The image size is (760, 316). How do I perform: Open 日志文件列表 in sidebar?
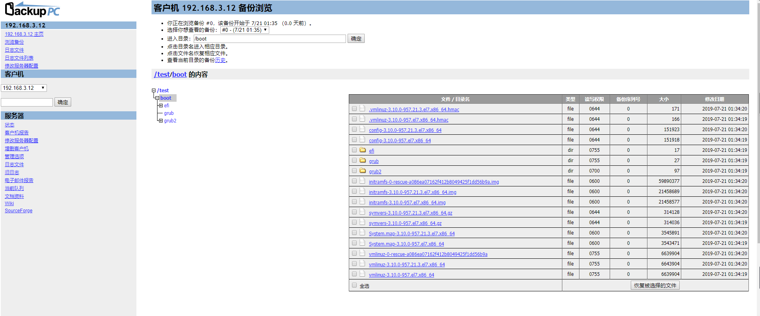click(x=19, y=58)
